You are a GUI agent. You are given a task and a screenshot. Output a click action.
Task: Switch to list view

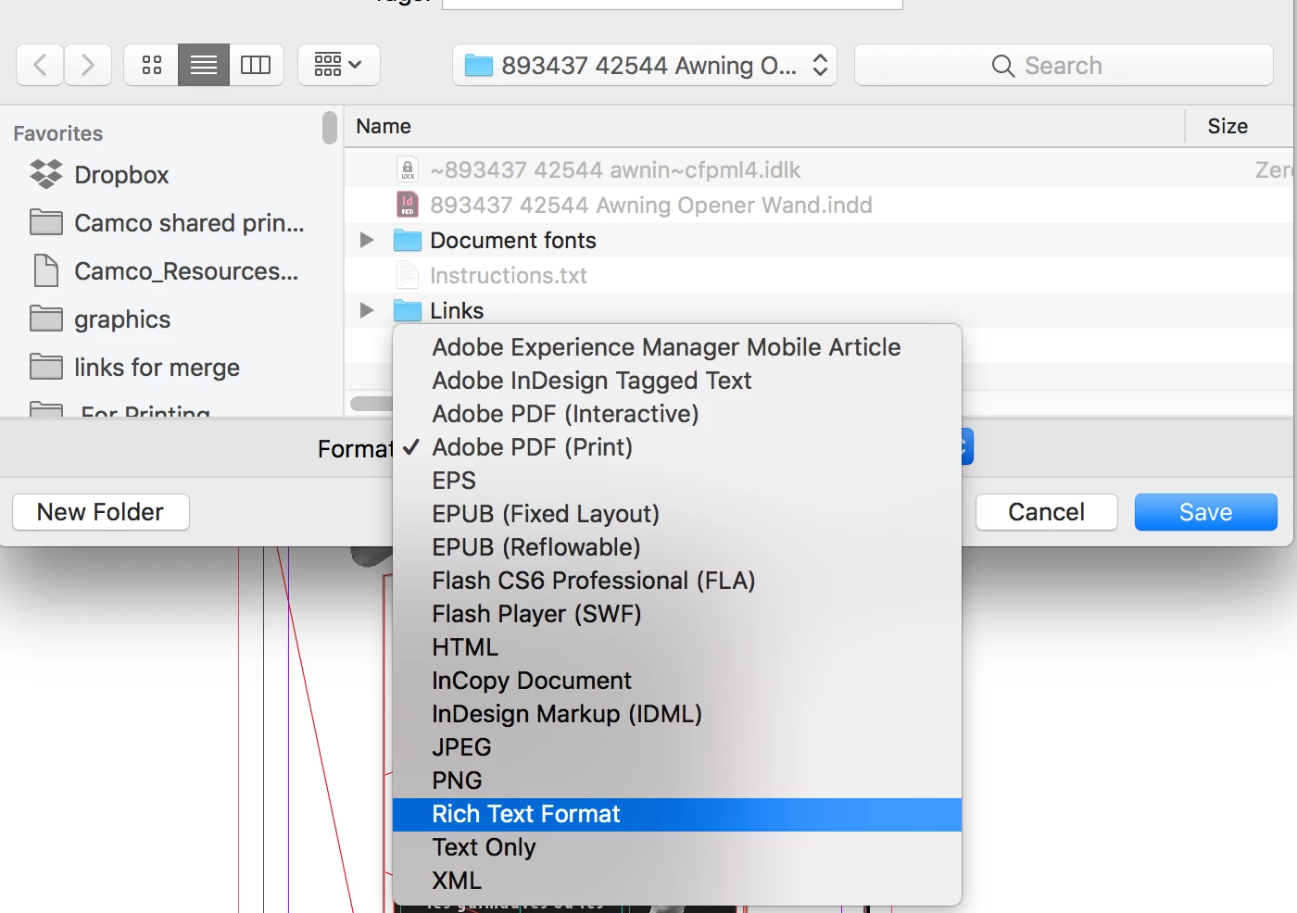(204, 65)
